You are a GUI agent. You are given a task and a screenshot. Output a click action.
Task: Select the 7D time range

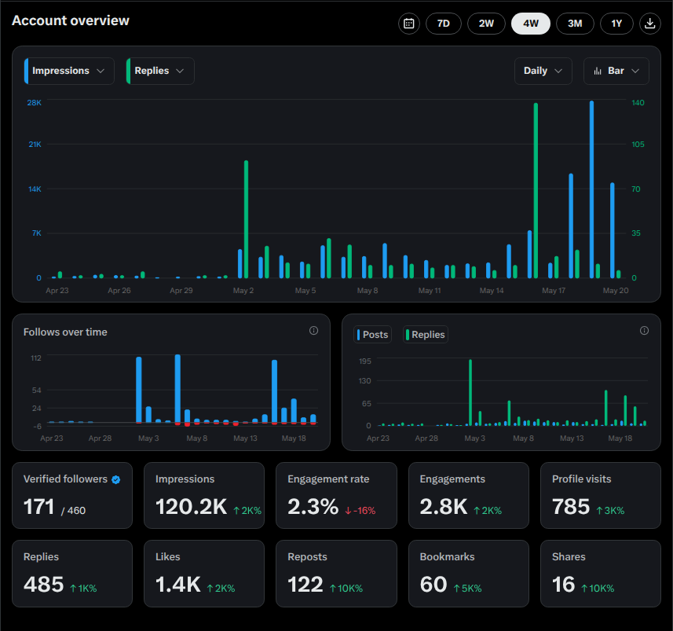(x=444, y=24)
